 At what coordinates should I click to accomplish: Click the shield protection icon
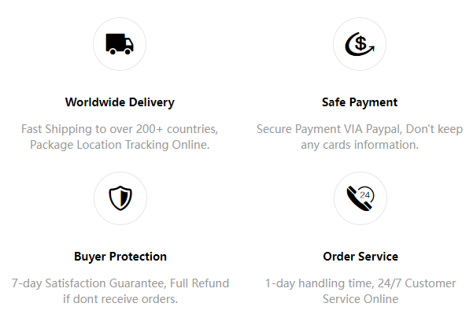coord(120,198)
